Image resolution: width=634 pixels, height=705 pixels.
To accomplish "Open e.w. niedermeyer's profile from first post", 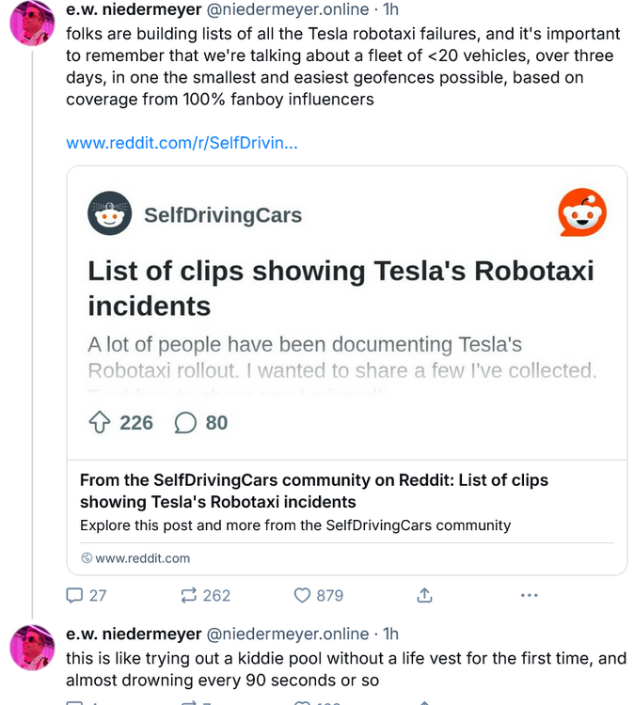I will coord(134,9).
